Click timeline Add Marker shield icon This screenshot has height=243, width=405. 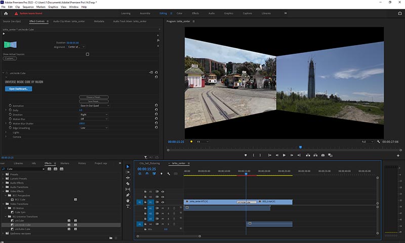point(161,174)
